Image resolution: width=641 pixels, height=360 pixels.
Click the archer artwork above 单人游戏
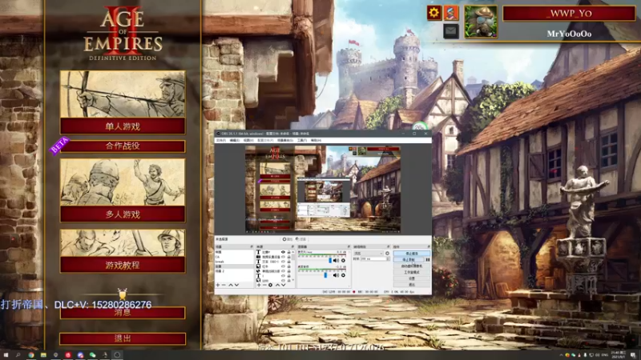click(123, 94)
